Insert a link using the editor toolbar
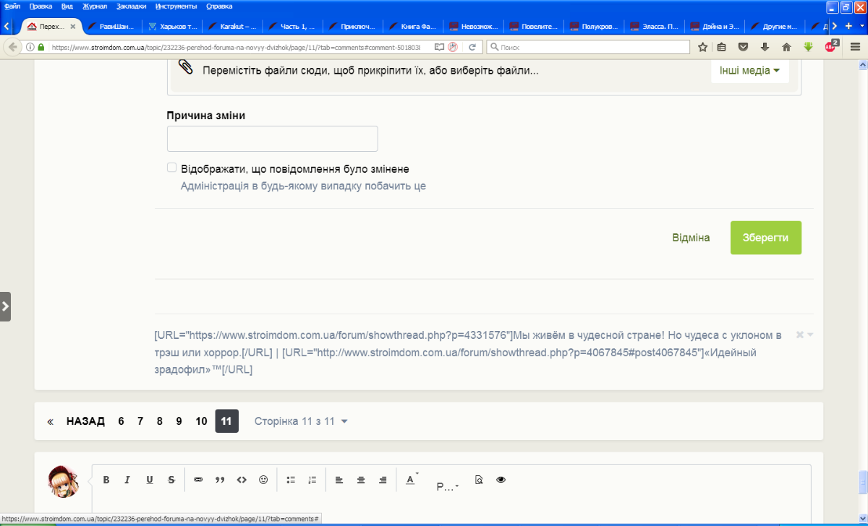Image resolution: width=868 pixels, height=526 pixels. (x=198, y=480)
